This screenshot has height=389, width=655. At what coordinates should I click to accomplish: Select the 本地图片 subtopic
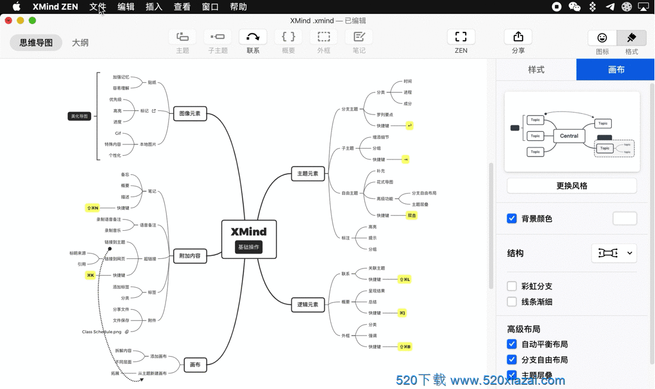pos(148,144)
